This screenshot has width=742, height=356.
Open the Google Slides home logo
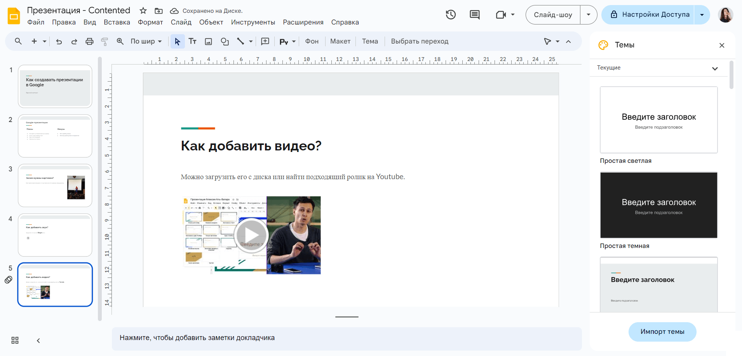(x=14, y=16)
